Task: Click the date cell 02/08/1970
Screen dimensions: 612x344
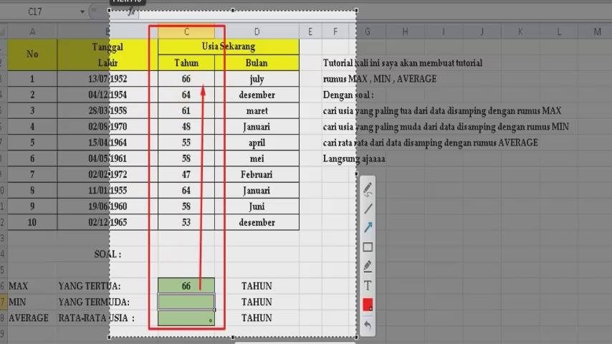Action: pos(107,127)
